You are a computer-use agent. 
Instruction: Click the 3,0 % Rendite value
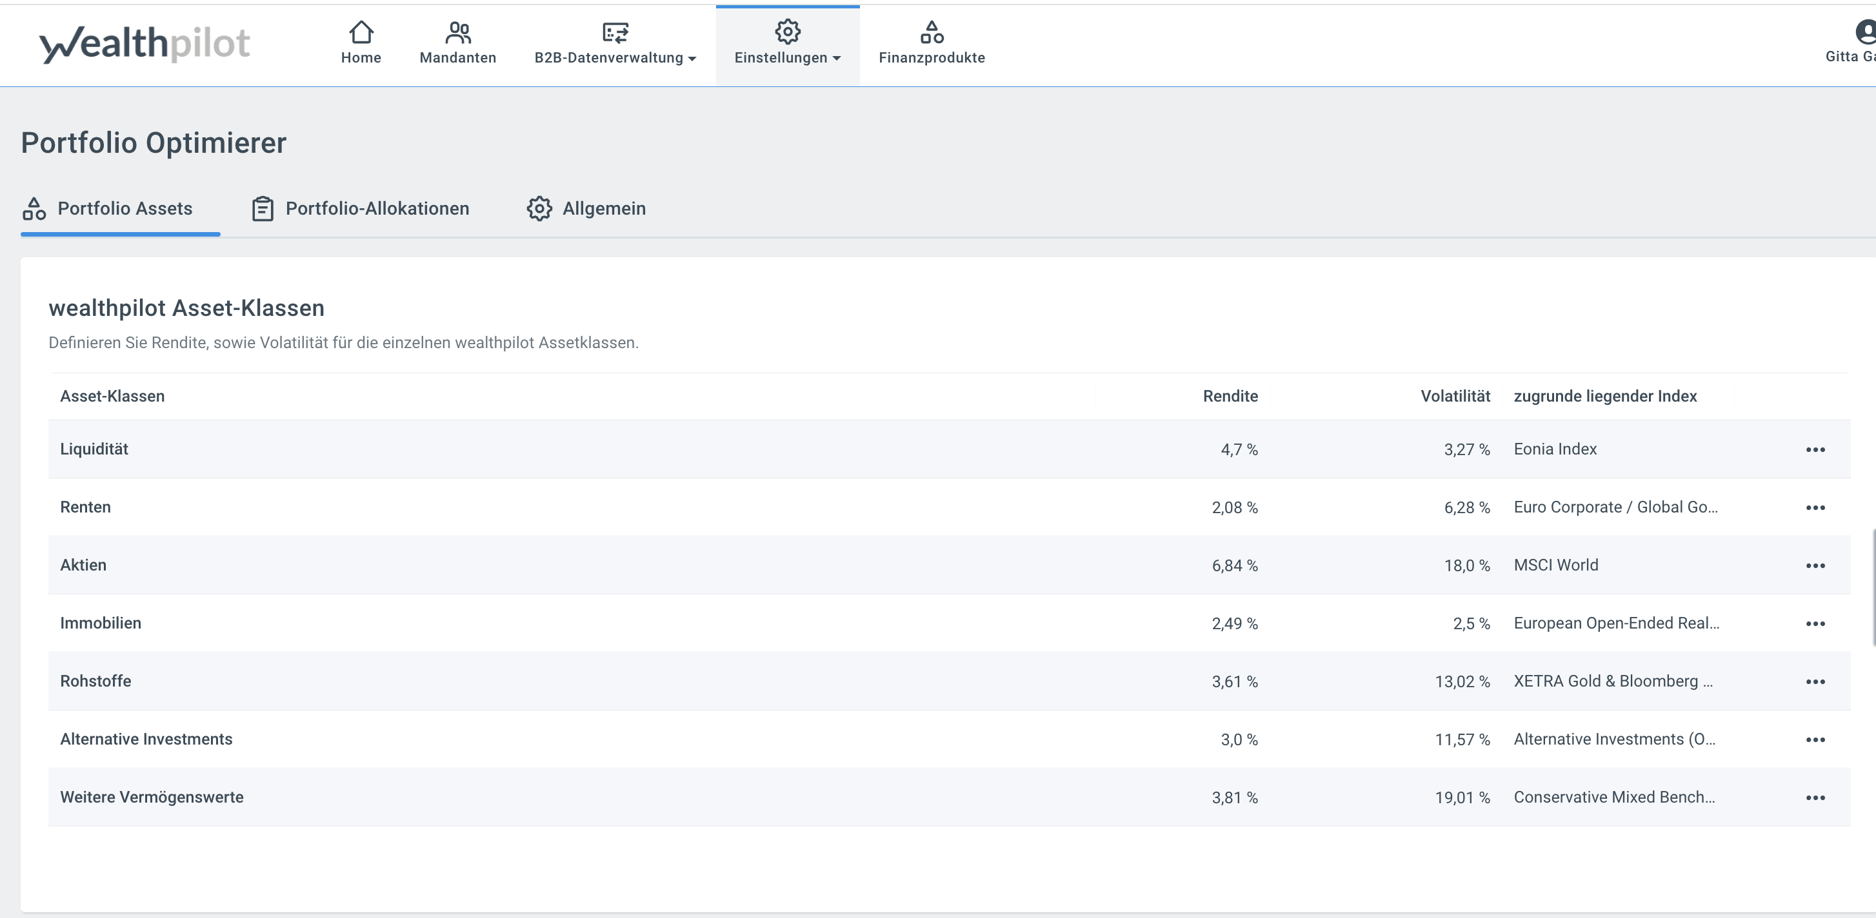click(x=1239, y=739)
